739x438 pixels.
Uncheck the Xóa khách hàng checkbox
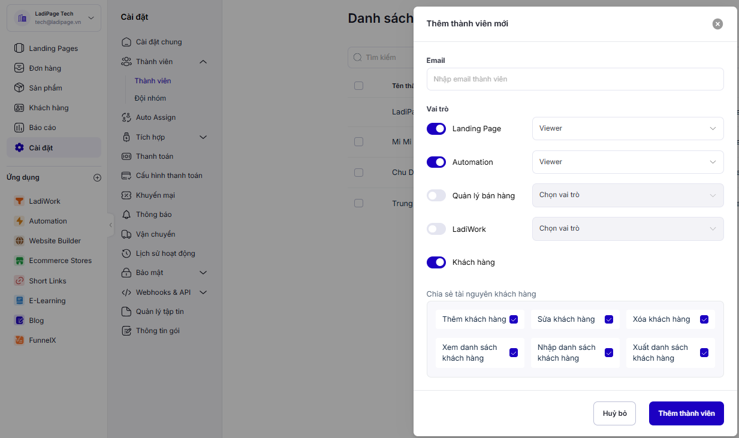point(704,319)
